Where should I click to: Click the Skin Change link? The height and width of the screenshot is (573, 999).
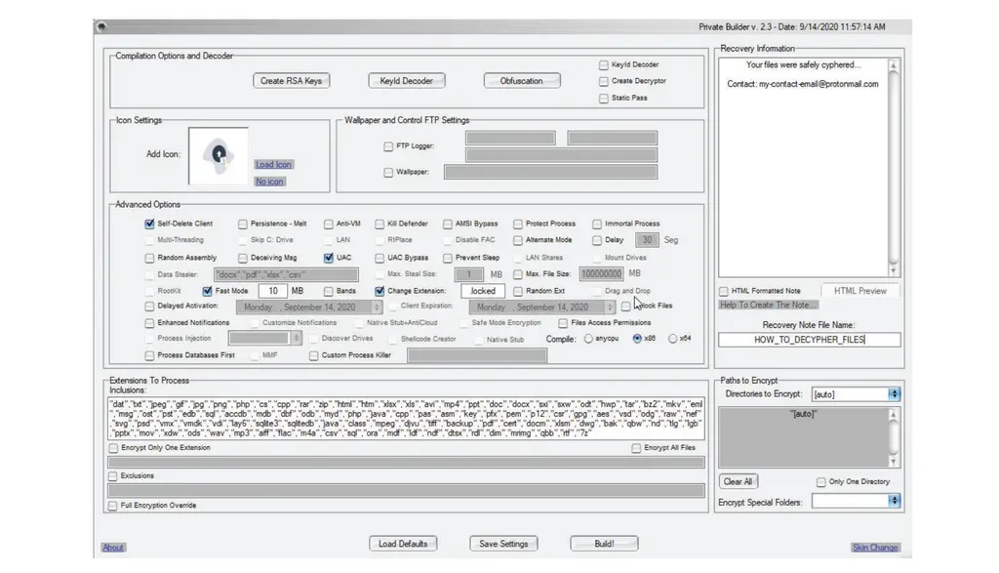(x=874, y=548)
